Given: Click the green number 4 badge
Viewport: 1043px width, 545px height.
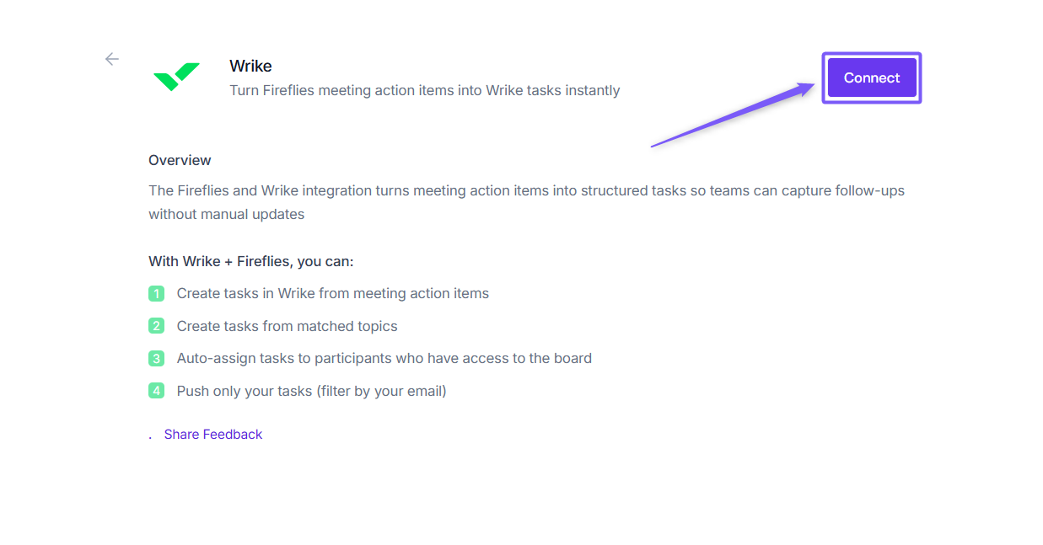Looking at the screenshot, I should click(x=156, y=391).
